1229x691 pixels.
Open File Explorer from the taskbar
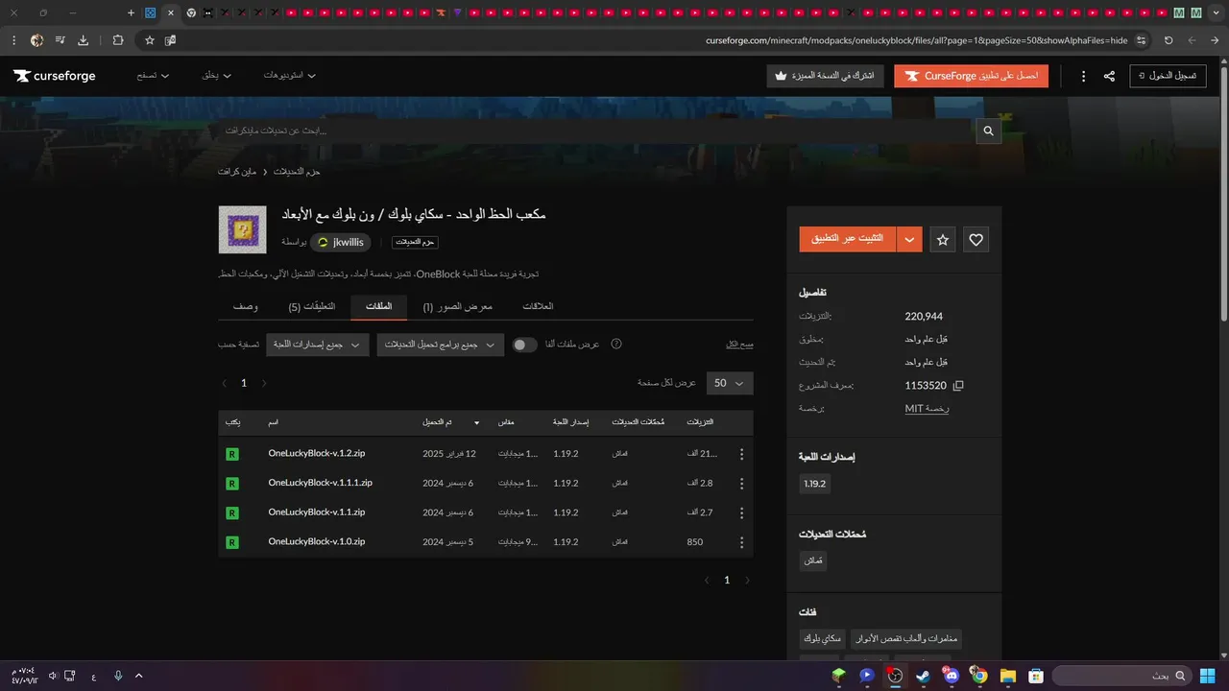tap(1007, 676)
